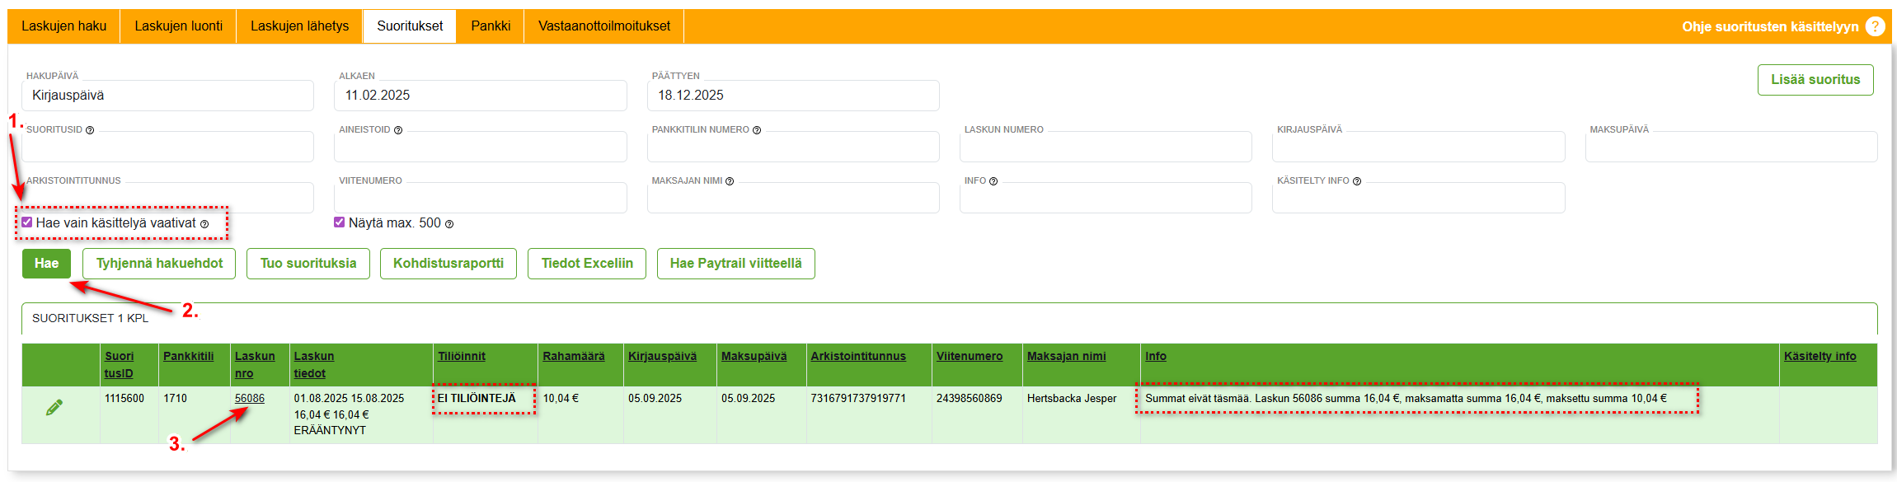The width and height of the screenshot is (1897, 482).
Task: Sort the table by Rahamäärä column header
Action: coord(574,356)
